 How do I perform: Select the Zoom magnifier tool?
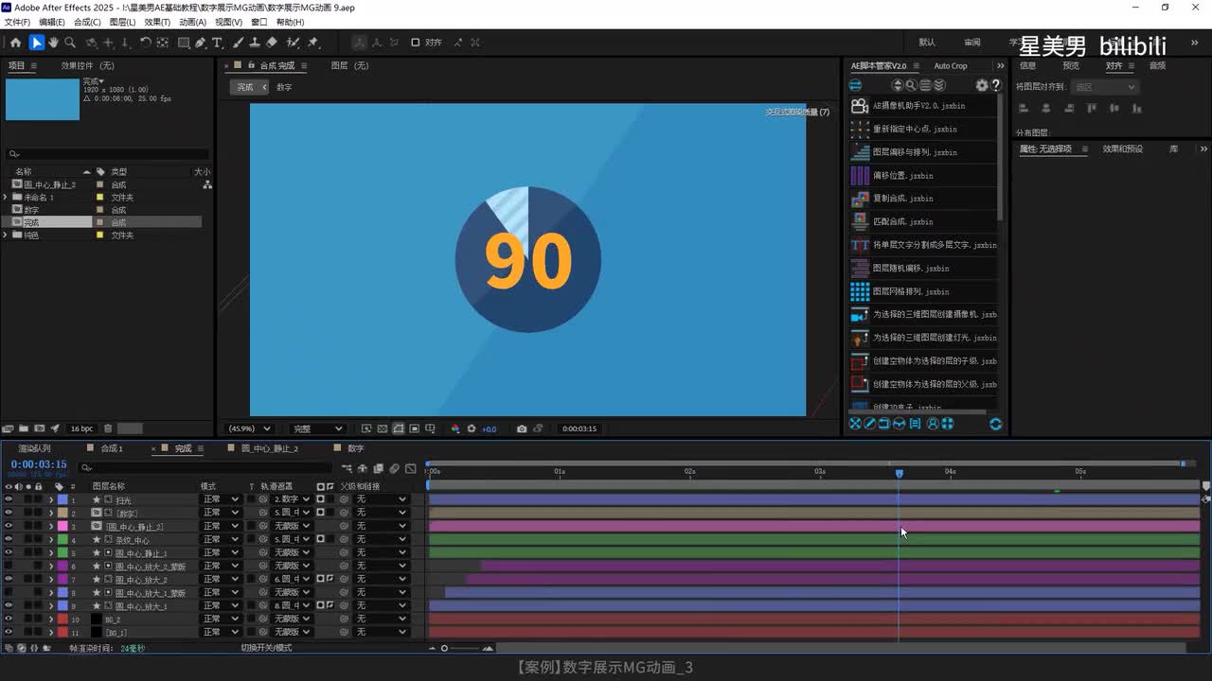[x=70, y=43]
